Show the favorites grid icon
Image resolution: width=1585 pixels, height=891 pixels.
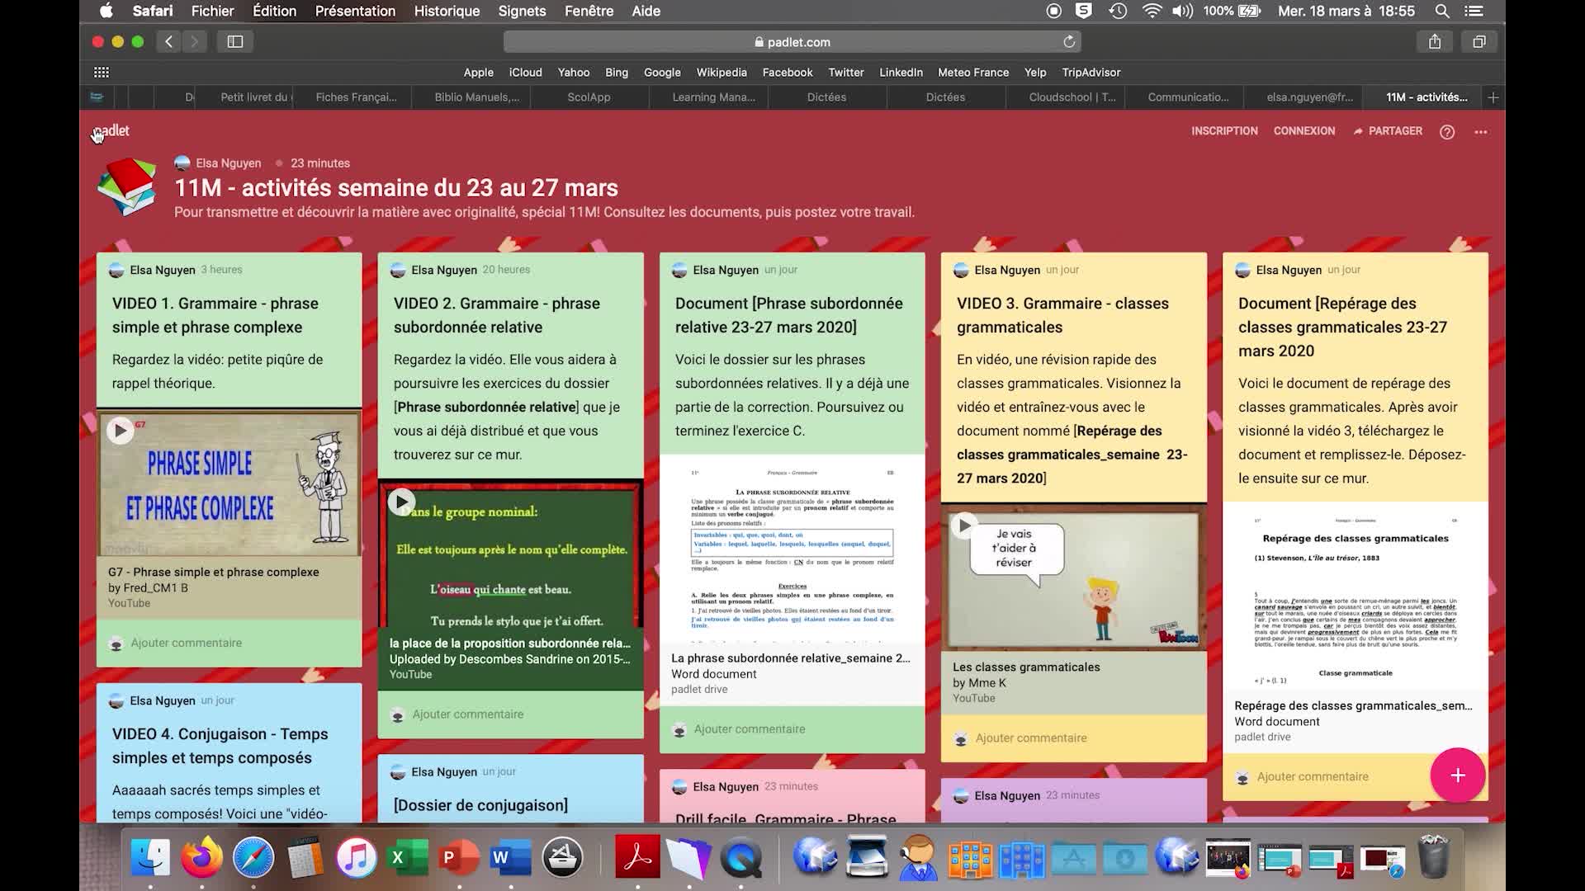coord(102,73)
